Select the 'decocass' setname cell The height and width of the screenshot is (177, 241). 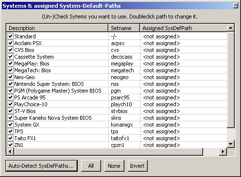tap(121, 57)
